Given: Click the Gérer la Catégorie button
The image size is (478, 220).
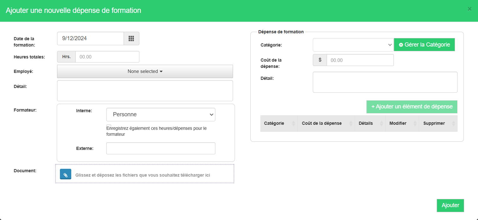Looking at the screenshot, I should pyautogui.click(x=424, y=45).
